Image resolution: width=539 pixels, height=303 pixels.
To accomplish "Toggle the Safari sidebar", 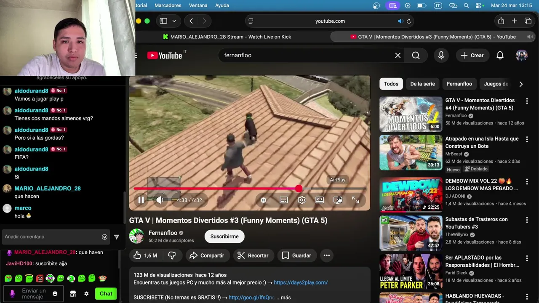I will point(163,21).
